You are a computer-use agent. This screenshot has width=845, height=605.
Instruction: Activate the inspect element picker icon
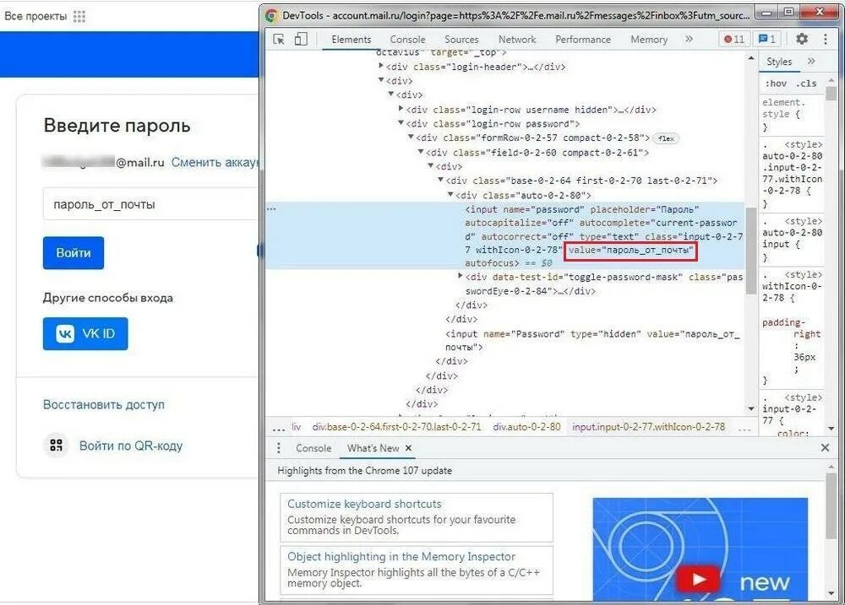pyautogui.click(x=279, y=40)
